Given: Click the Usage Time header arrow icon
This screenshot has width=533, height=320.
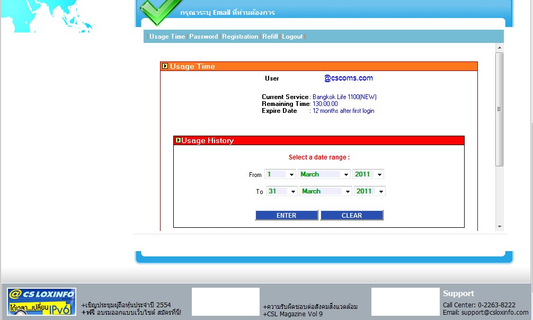Looking at the screenshot, I should [165, 66].
